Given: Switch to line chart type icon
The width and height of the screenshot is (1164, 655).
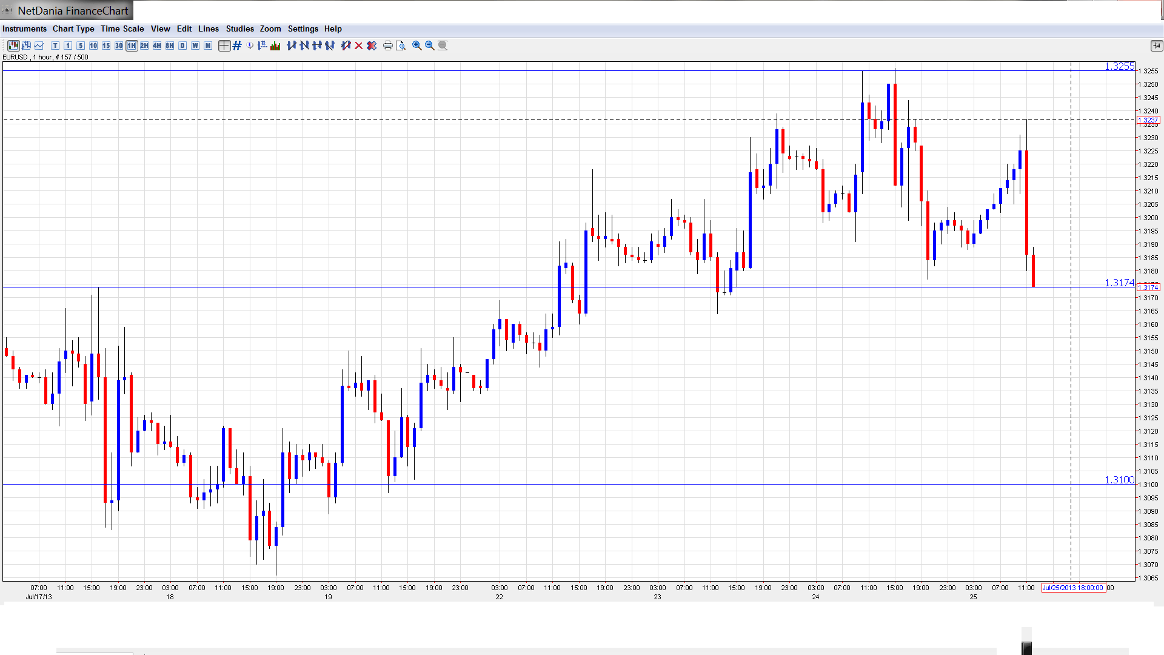Looking at the screenshot, I should [x=39, y=45].
